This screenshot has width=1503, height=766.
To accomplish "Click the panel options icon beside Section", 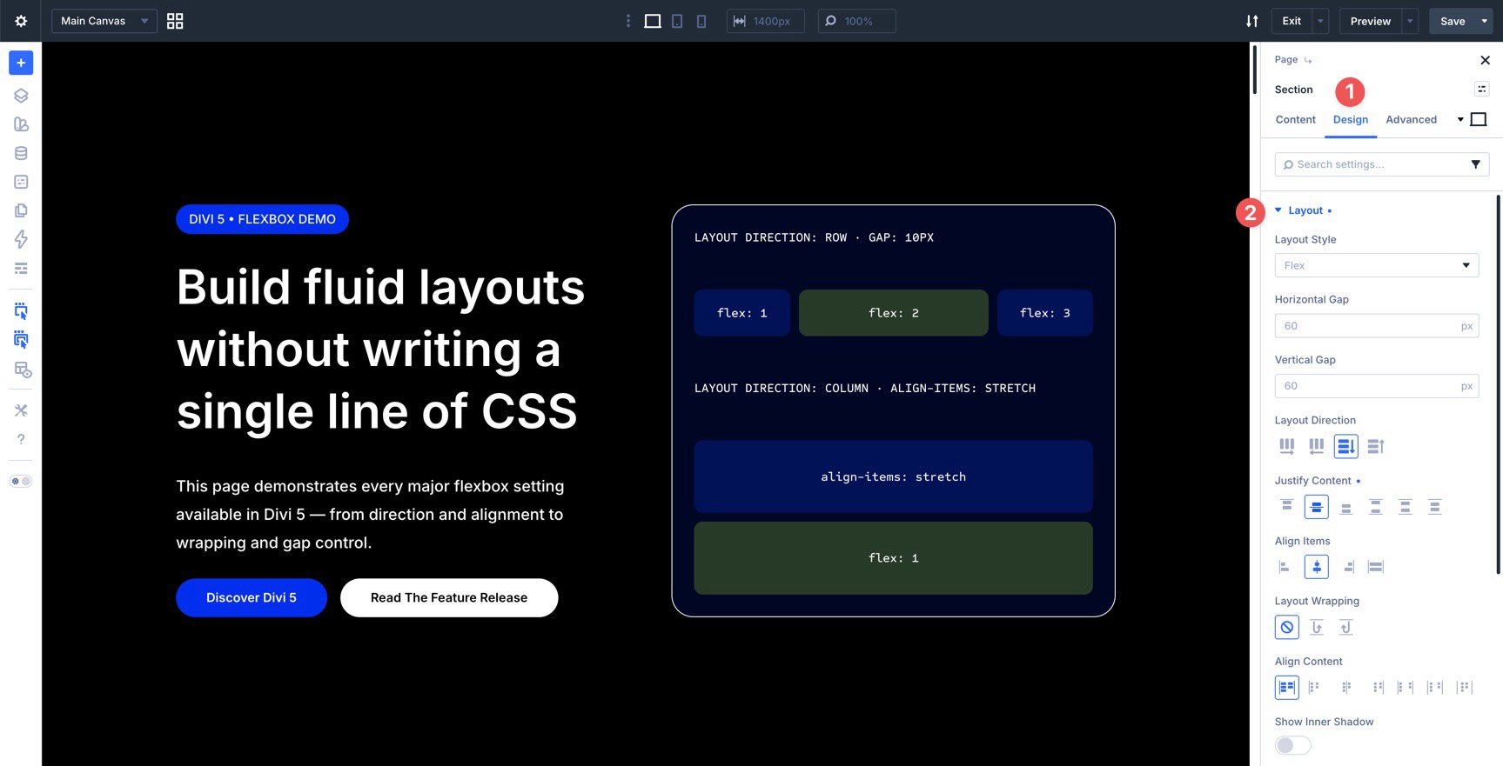I will 1481,89.
